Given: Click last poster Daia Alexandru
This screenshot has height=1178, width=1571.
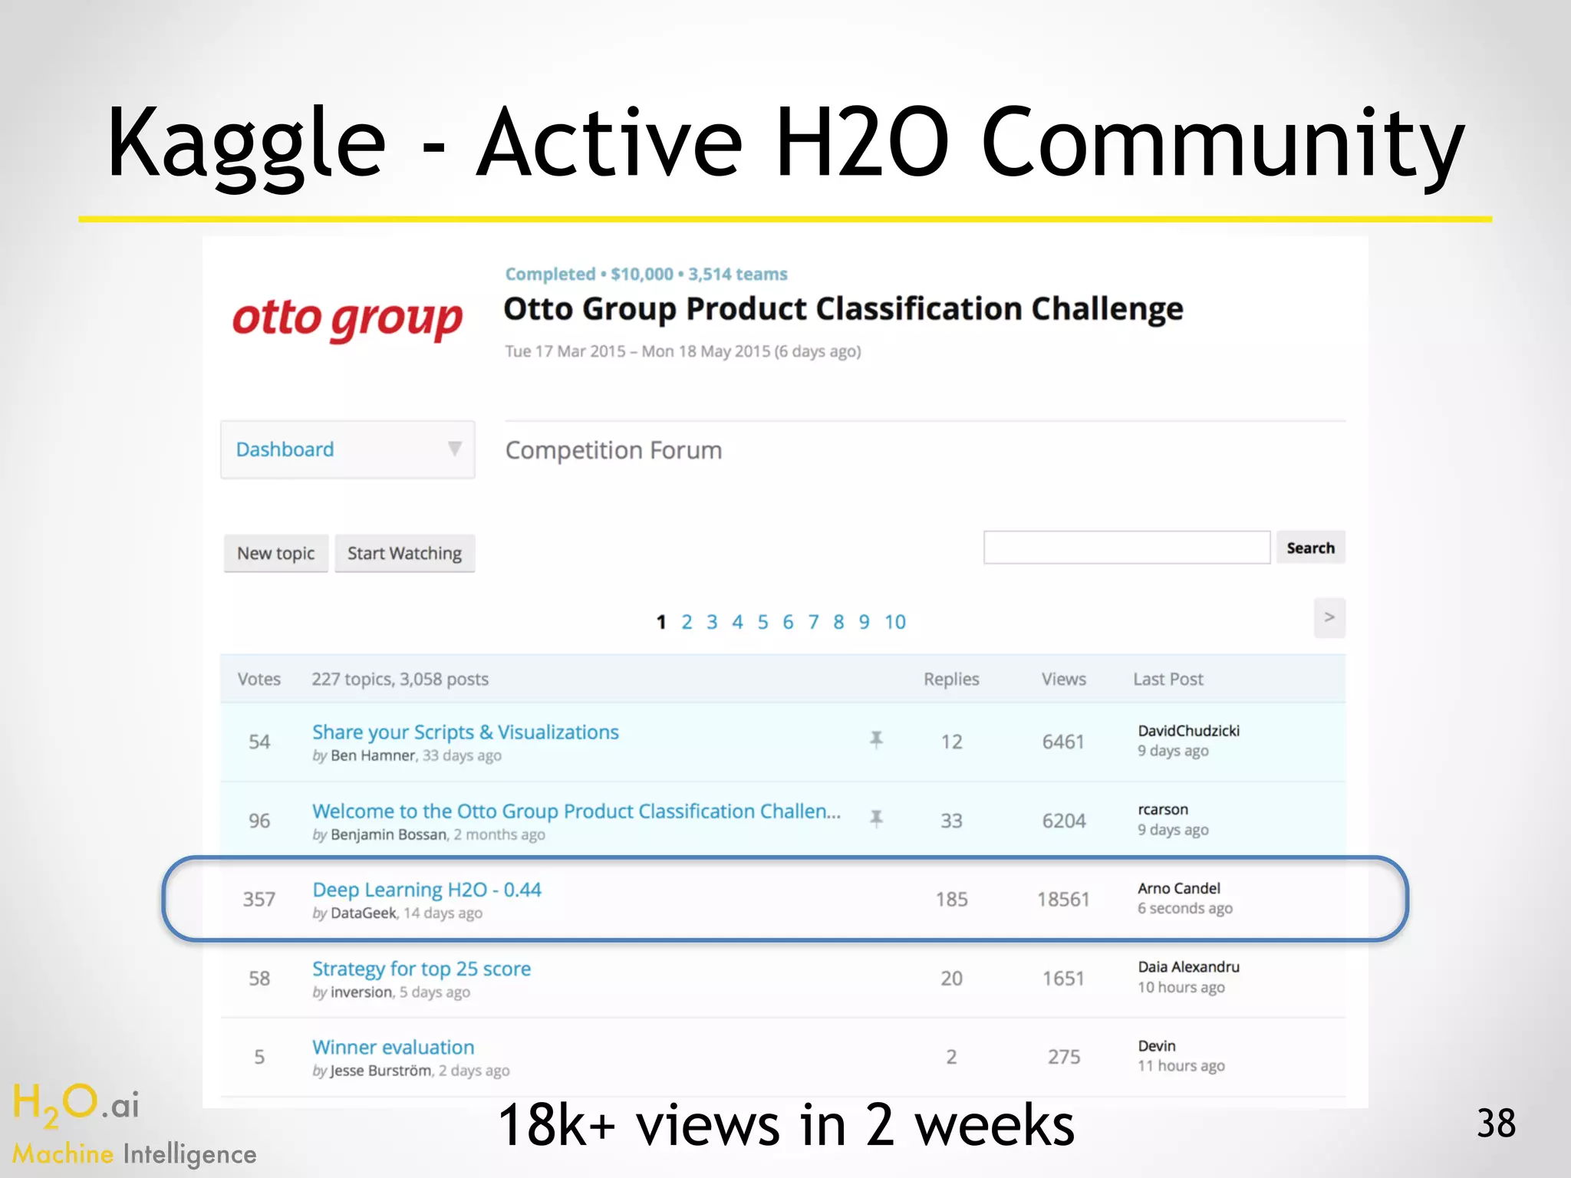Looking at the screenshot, I should (1188, 967).
